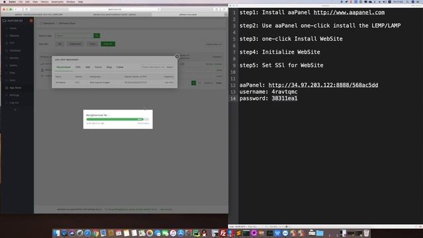Click the search field inside the deployment dialog
Viewport: 423px width, 238px height.
click(x=153, y=67)
